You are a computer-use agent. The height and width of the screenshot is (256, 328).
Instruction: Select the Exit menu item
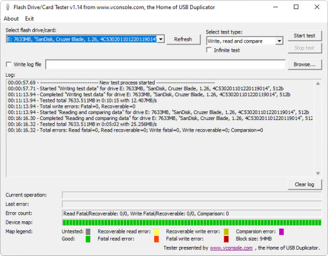29,19
